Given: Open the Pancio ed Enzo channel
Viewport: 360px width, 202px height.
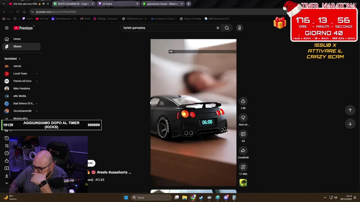Looking at the screenshot, I should coord(21,81).
